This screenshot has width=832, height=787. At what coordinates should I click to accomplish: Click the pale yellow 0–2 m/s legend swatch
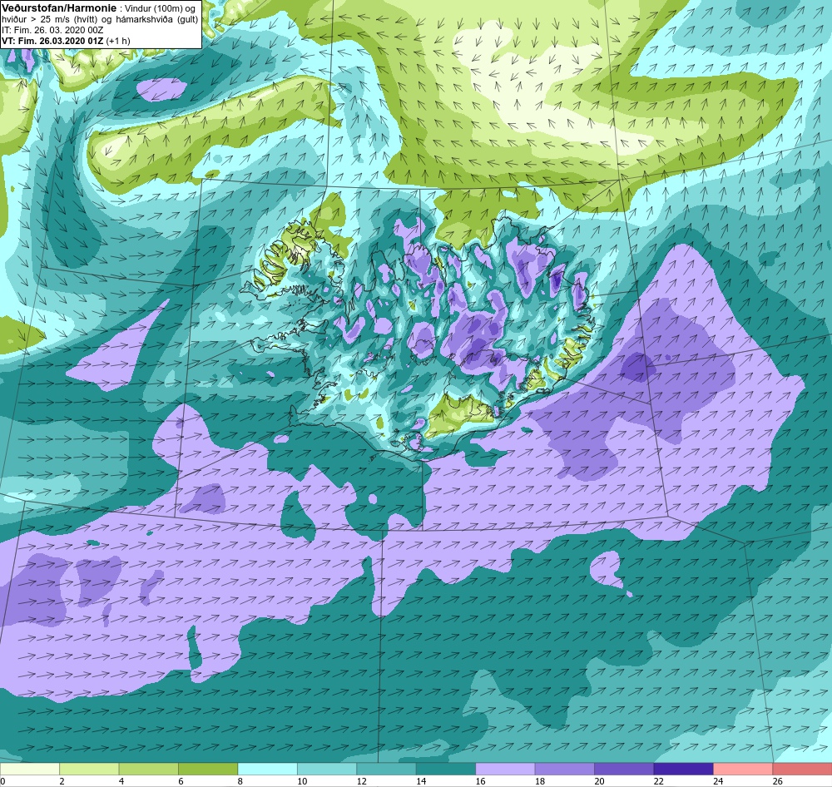[x=30, y=769]
